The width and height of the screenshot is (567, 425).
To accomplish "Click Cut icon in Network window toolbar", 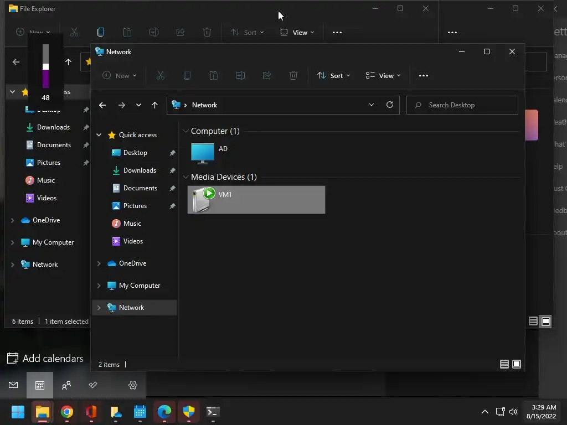I will click(160, 75).
